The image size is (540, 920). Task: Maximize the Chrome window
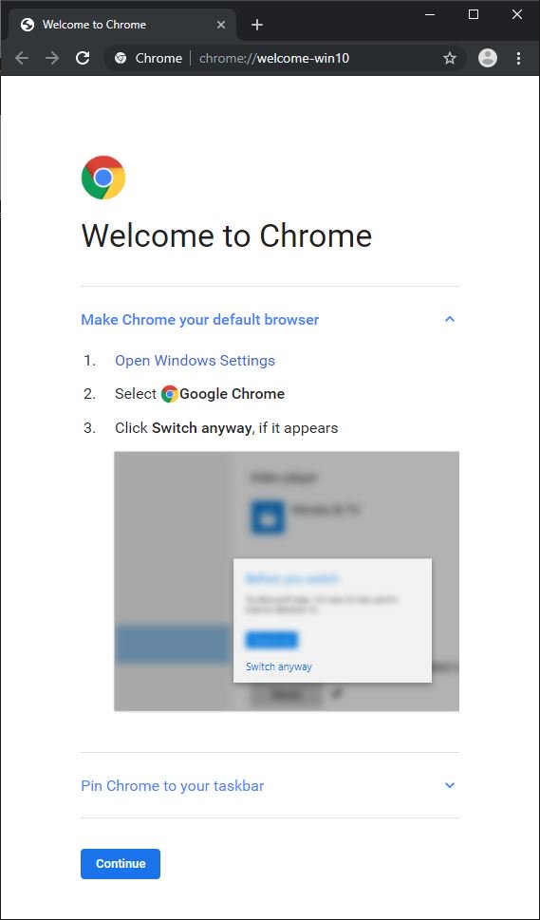click(x=474, y=14)
